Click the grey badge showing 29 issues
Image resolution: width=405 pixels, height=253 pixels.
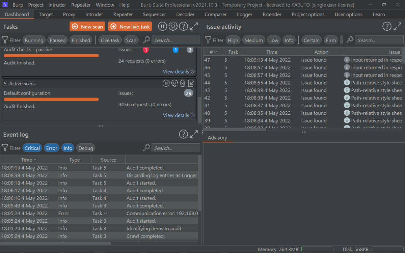[189, 93]
